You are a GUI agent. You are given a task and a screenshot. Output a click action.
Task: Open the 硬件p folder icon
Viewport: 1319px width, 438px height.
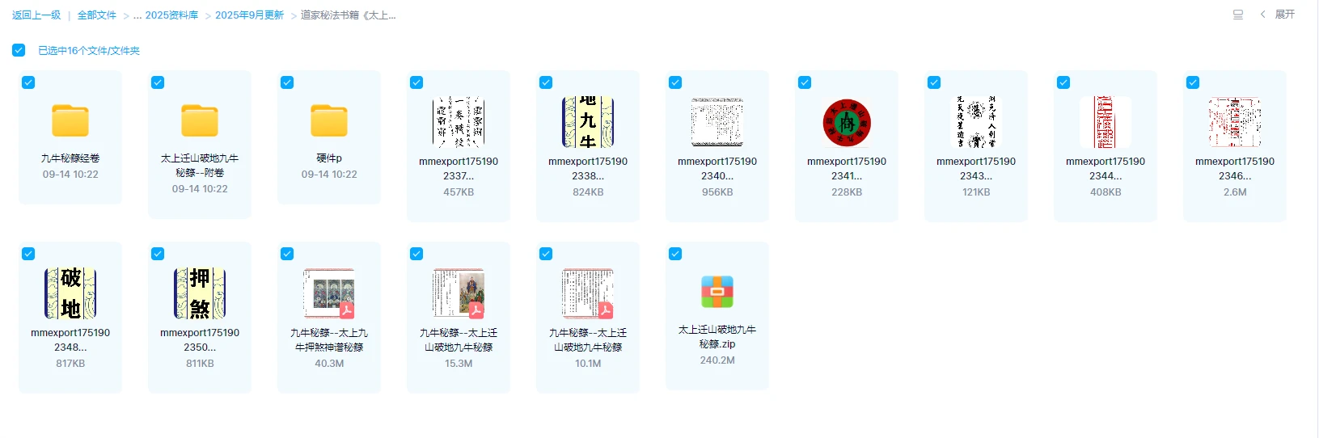point(329,120)
